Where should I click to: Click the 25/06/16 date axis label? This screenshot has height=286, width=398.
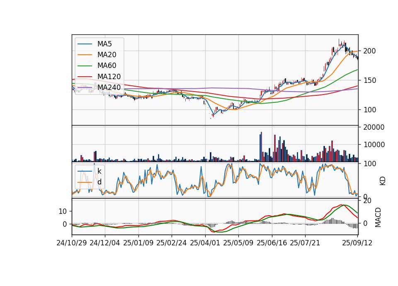[272, 243]
